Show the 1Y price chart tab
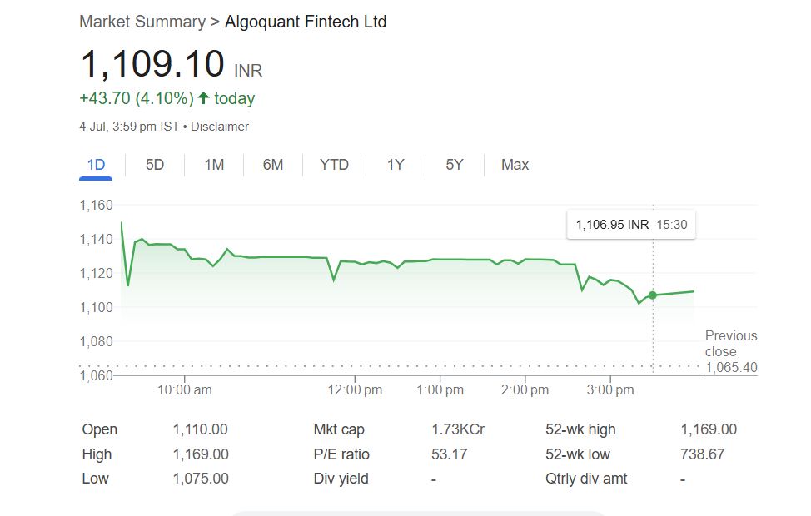811x516 pixels. (396, 165)
